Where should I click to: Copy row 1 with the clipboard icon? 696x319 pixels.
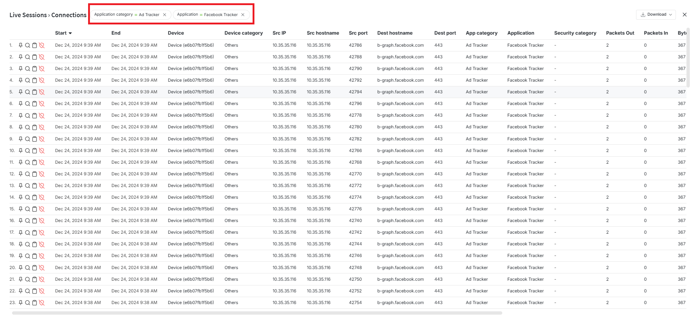click(35, 45)
